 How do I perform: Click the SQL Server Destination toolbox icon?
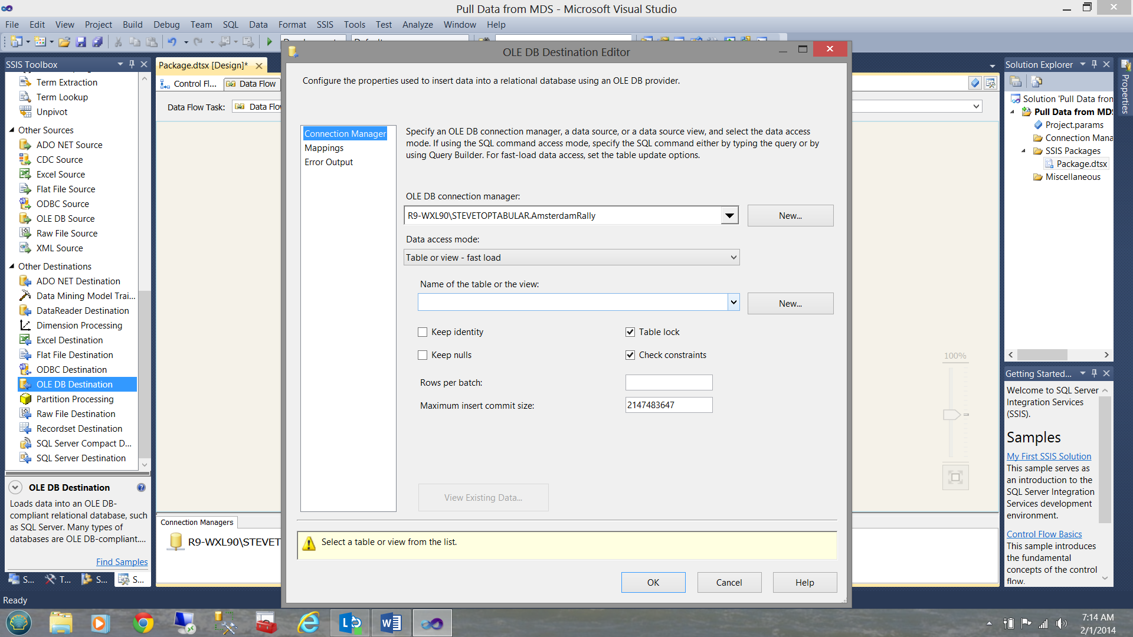pyautogui.click(x=25, y=458)
